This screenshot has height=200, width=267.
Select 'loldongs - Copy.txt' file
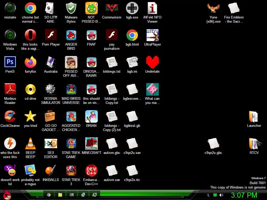tap(112, 89)
